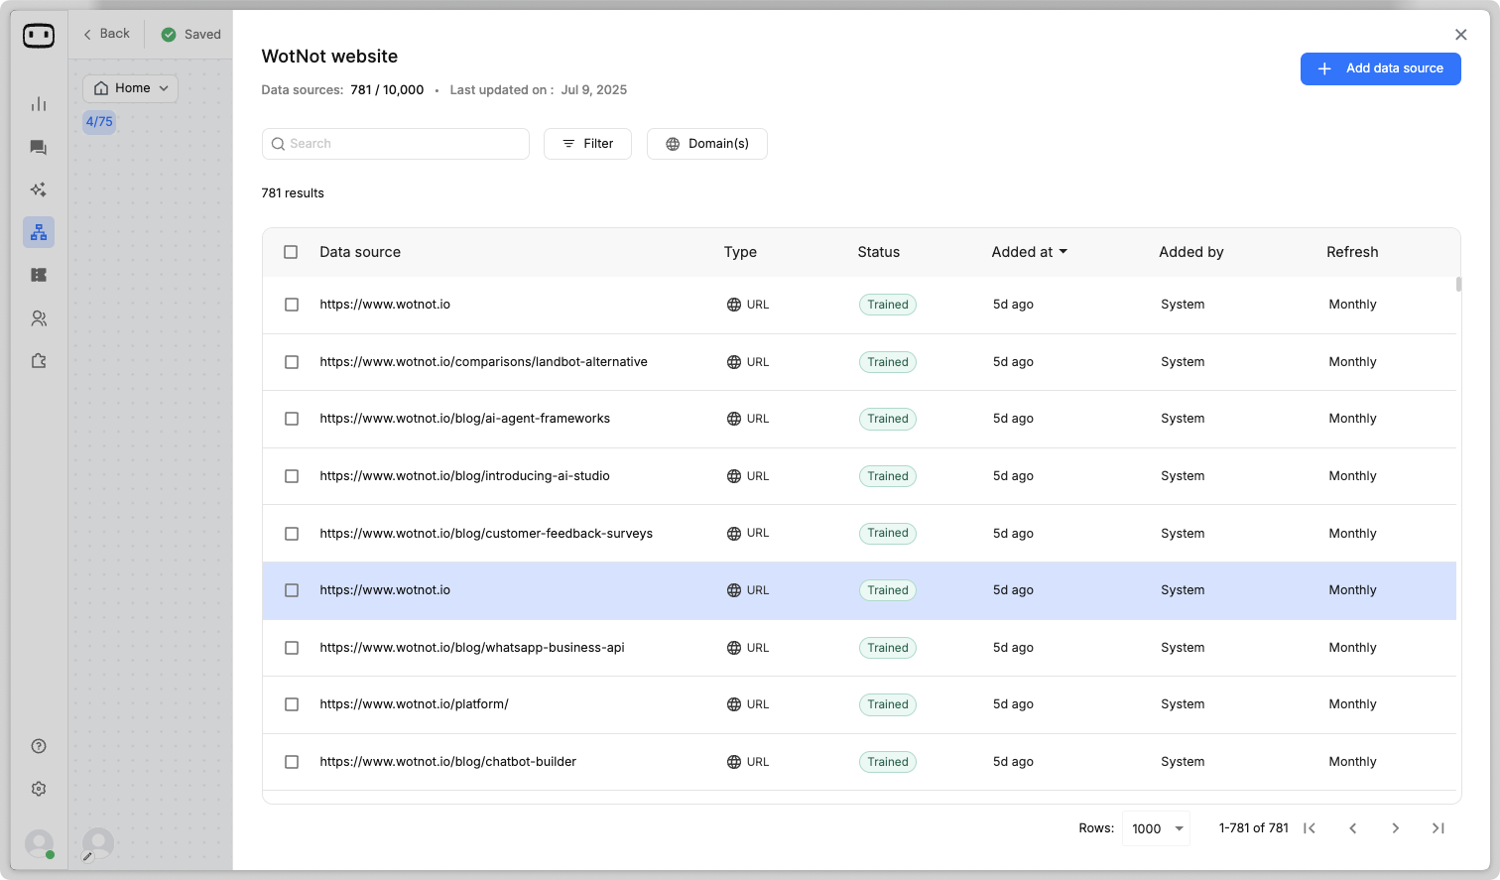Open the customer-feedback-surveys URL entry
1500x880 pixels.
(486, 534)
